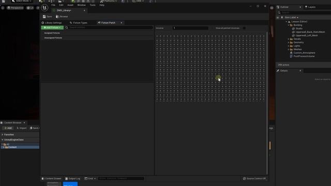This screenshot has width=331, height=186.
Task: Click the Content Drawer button
Action: 51,179
